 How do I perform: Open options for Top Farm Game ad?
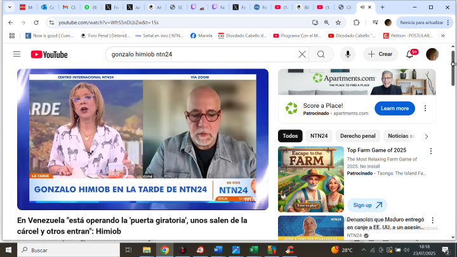point(431,151)
